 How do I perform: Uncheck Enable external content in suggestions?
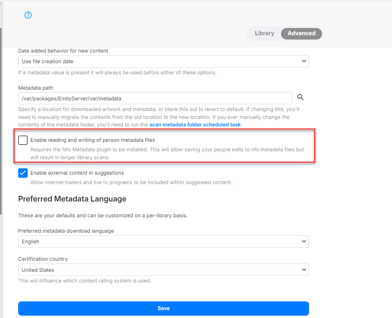point(23,173)
